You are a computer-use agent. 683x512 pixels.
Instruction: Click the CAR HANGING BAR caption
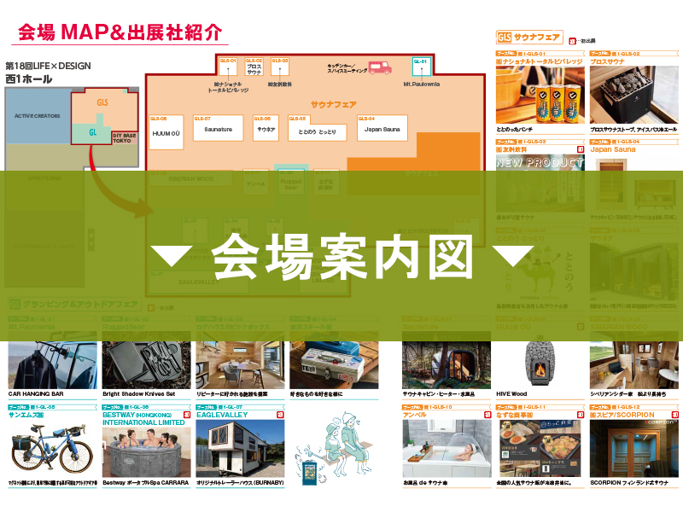click(36, 394)
